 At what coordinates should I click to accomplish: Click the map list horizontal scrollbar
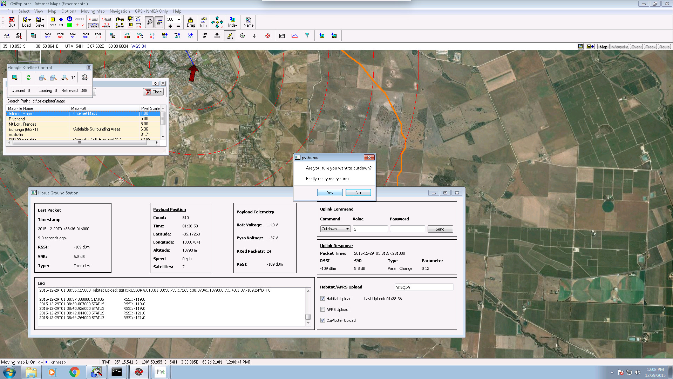[x=83, y=142]
